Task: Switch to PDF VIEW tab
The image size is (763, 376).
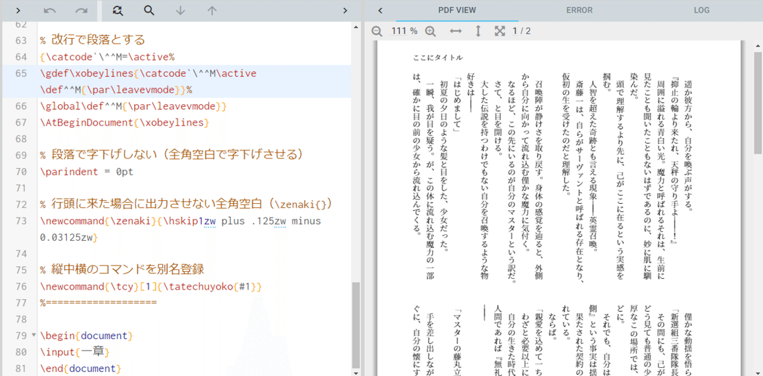Action: tap(457, 10)
